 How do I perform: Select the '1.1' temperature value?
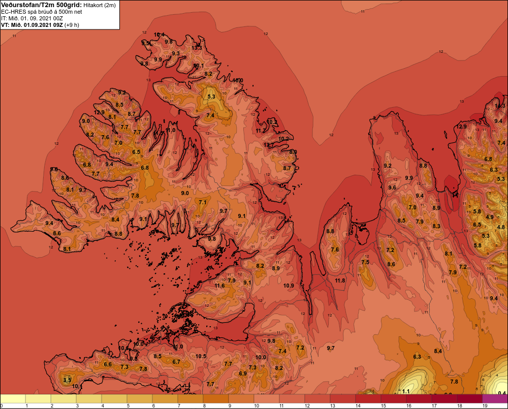pos(405,392)
